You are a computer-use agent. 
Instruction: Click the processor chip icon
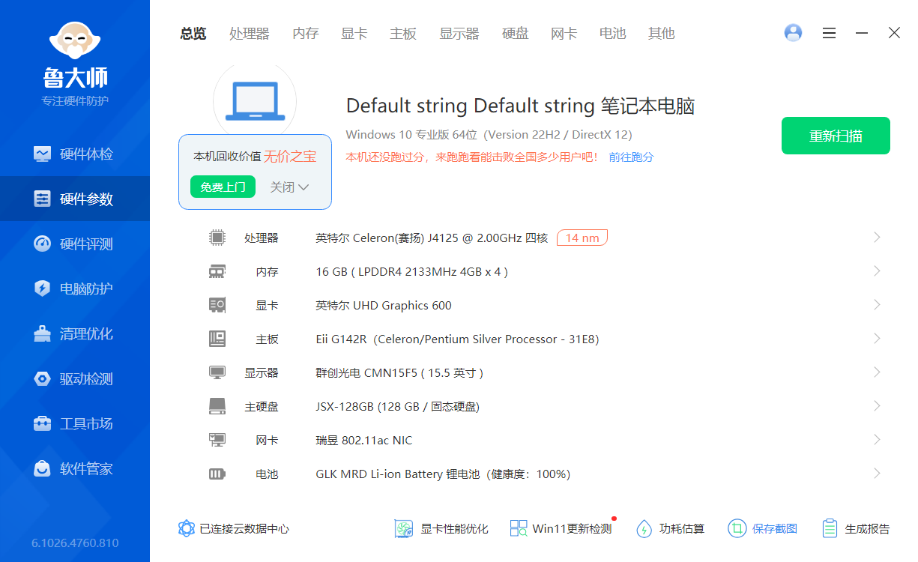point(217,238)
